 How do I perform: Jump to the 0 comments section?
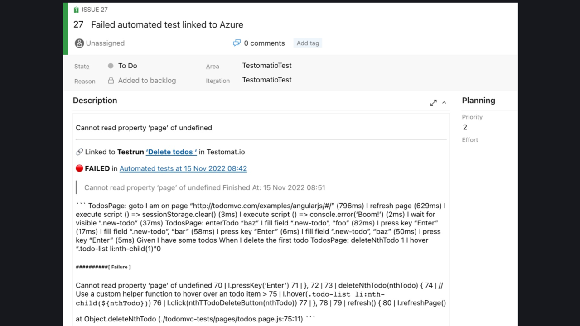(264, 43)
